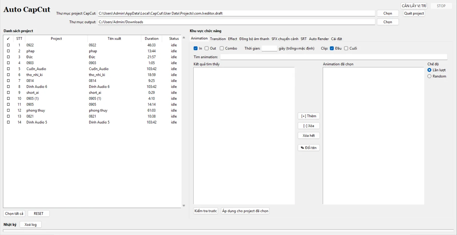Click the STOP button
The width and height of the screenshot is (457, 235).
tap(441, 6)
